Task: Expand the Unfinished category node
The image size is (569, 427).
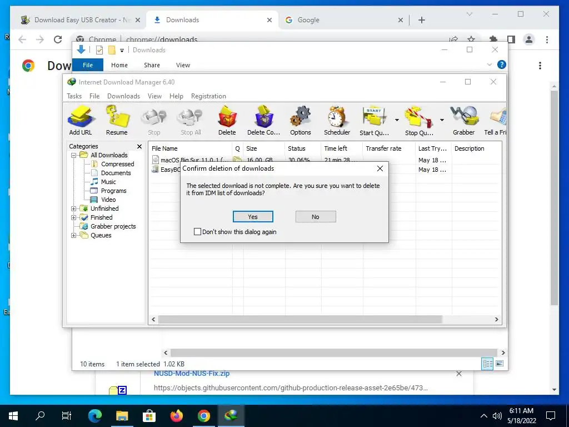Action: click(74, 209)
